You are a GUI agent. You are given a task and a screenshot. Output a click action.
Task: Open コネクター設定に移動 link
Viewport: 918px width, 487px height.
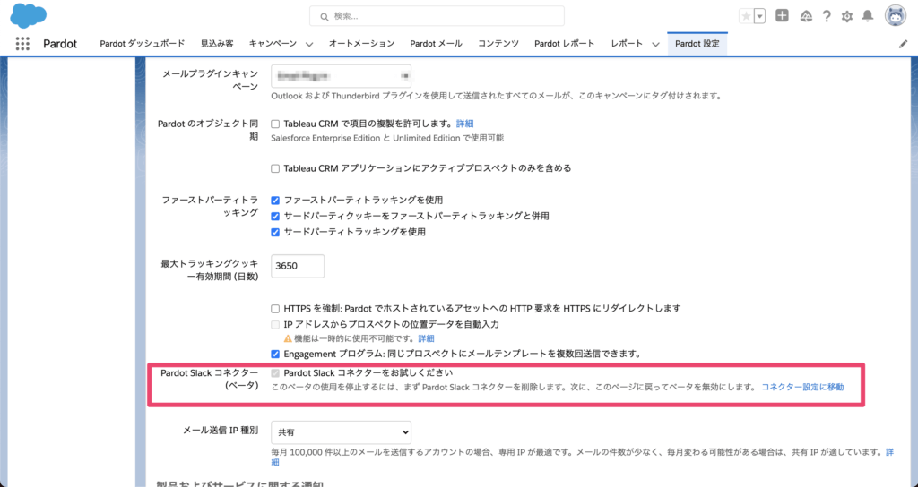[x=802, y=387]
